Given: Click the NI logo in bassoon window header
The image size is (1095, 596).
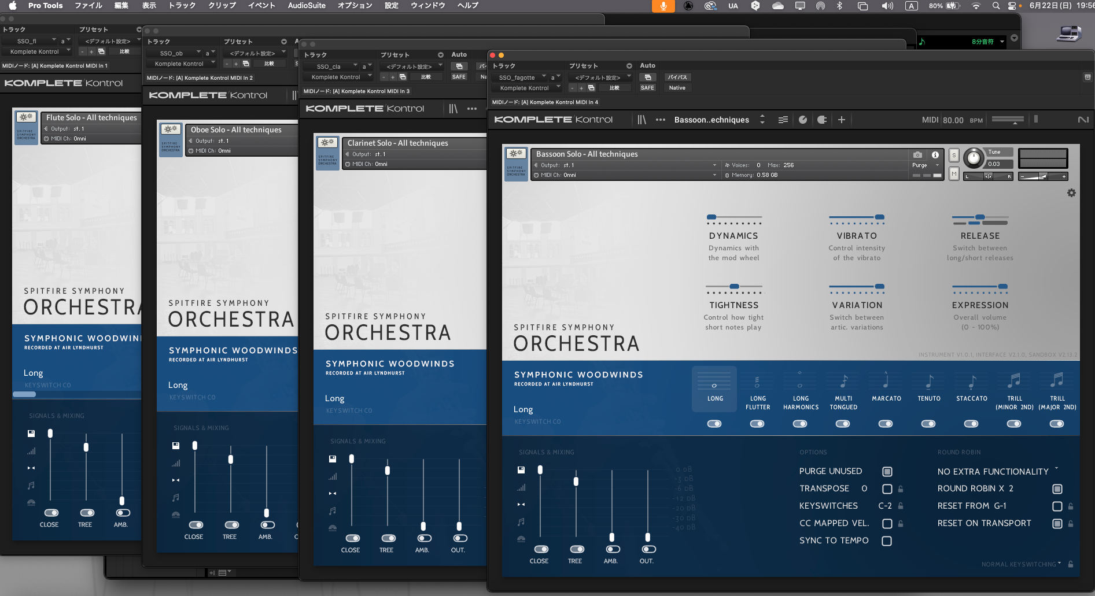Looking at the screenshot, I should click(1083, 120).
